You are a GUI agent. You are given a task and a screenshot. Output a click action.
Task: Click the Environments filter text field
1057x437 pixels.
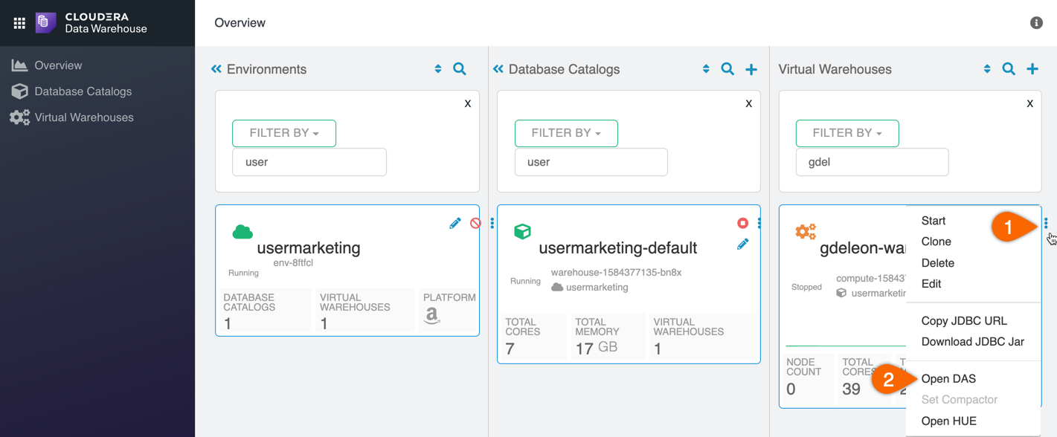tap(309, 162)
